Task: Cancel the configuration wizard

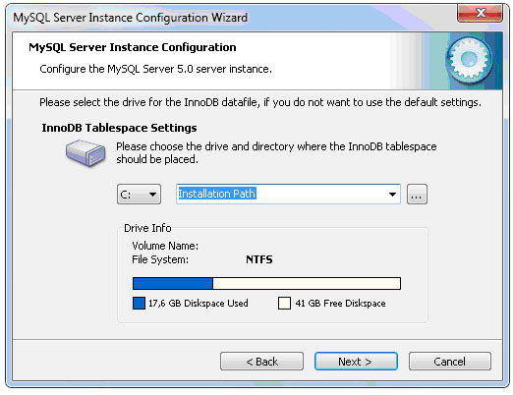Action: coord(449,362)
